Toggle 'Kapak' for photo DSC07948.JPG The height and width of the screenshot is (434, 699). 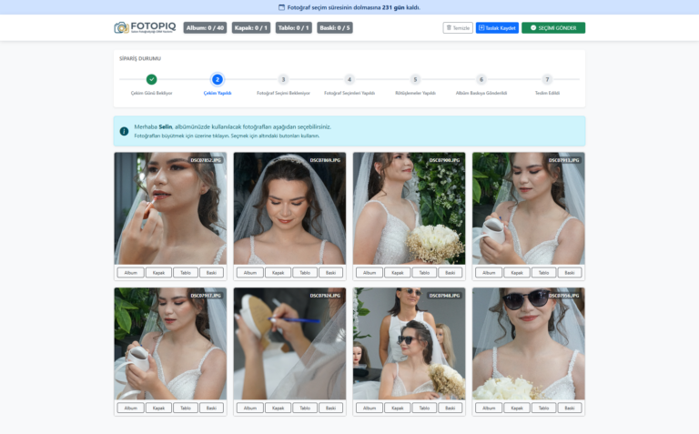[397, 408]
